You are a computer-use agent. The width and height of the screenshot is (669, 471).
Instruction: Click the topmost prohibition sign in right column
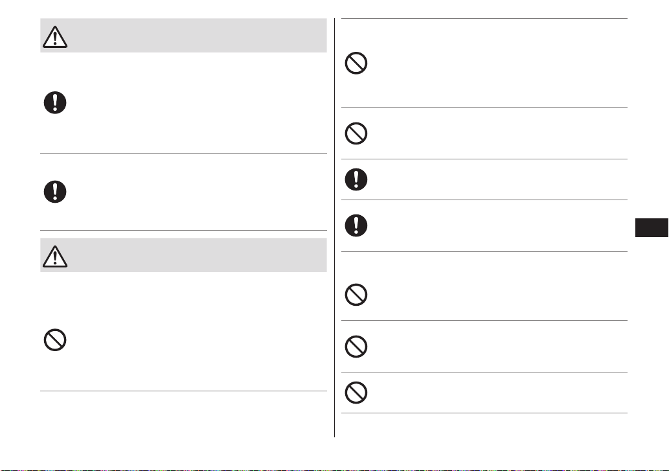pyautogui.click(x=356, y=63)
